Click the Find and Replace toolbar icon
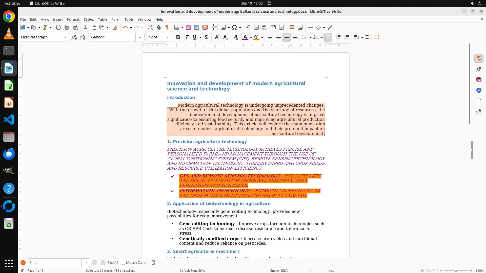This screenshot has width=486, height=273. (150, 28)
